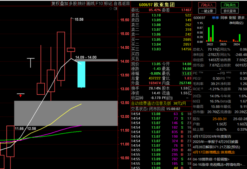Click the 现价 13.05 current price
The height and width of the screenshot is (169, 247).
[156, 64]
